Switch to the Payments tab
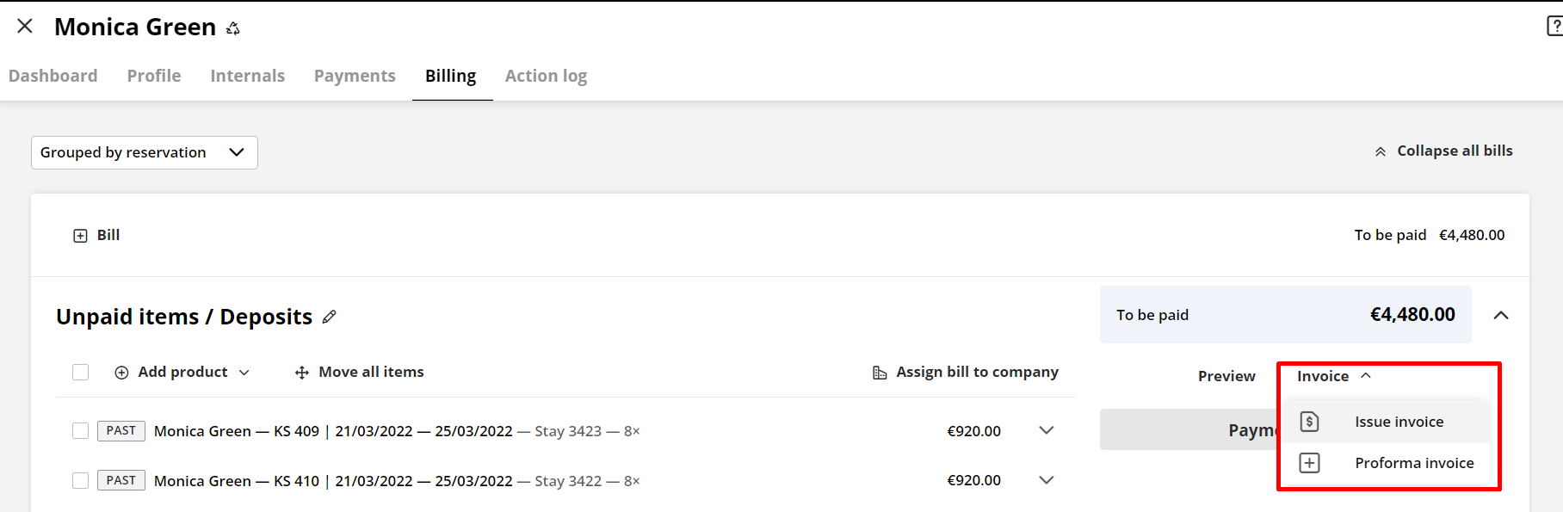Image resolution: width=1563 pixels, height=512 pixels. point(355,76)
